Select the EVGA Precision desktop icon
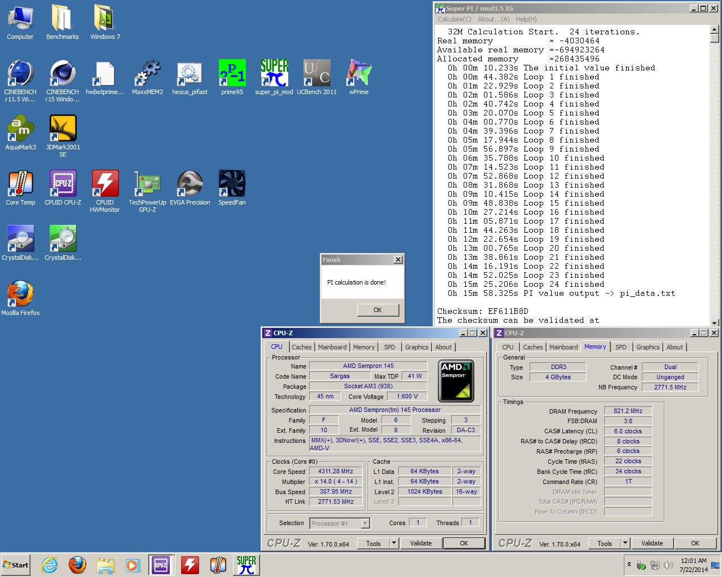722x577 pixels. (190, 188)
